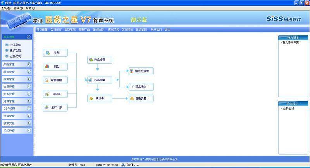Open 公司主页 link in the toolbar
Image resolution: width=310 pixels, height=168 pixels.
coord(56,29)
